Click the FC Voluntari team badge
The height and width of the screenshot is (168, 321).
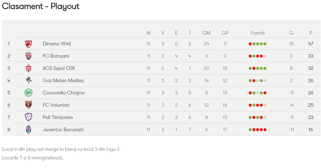point(28,105)
